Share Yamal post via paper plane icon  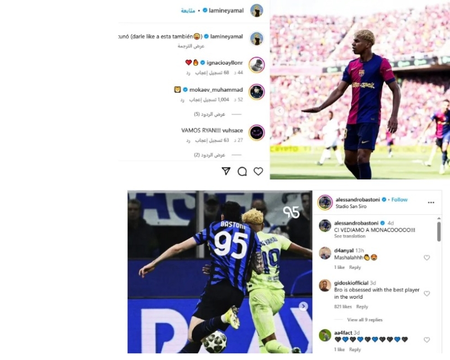click(226, 171)
